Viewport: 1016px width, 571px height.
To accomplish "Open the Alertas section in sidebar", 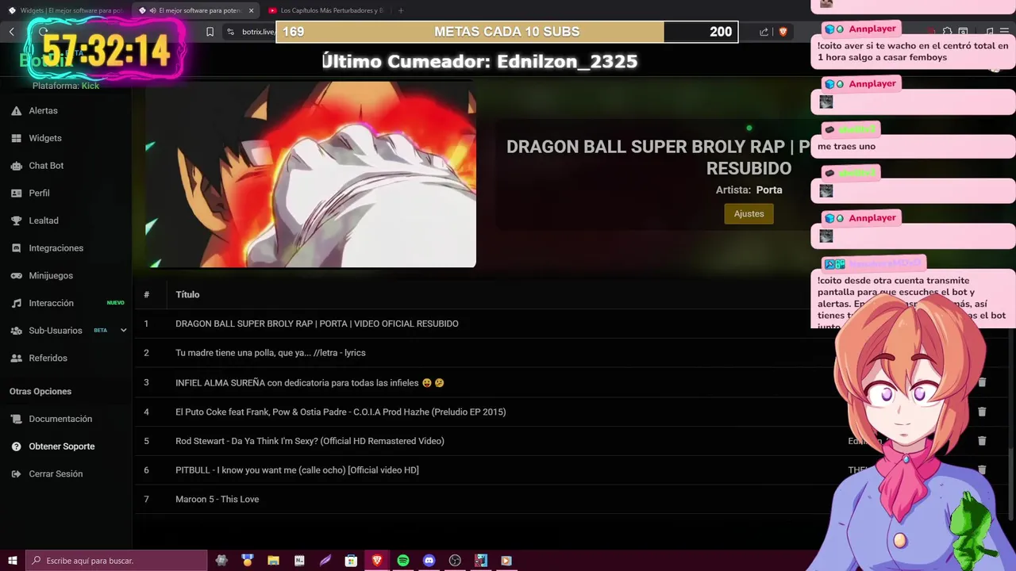I will click(43, 110).
